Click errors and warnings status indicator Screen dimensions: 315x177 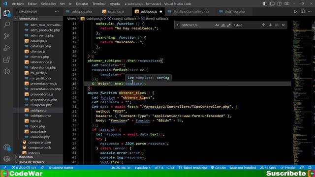24,168
